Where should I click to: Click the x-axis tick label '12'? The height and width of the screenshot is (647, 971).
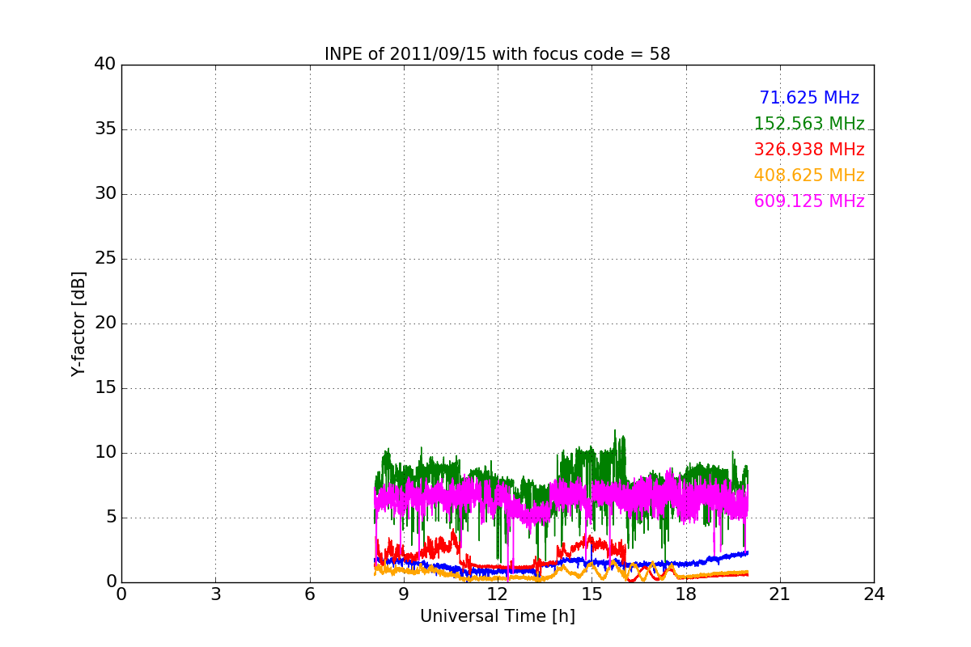(x=498, y=594)
